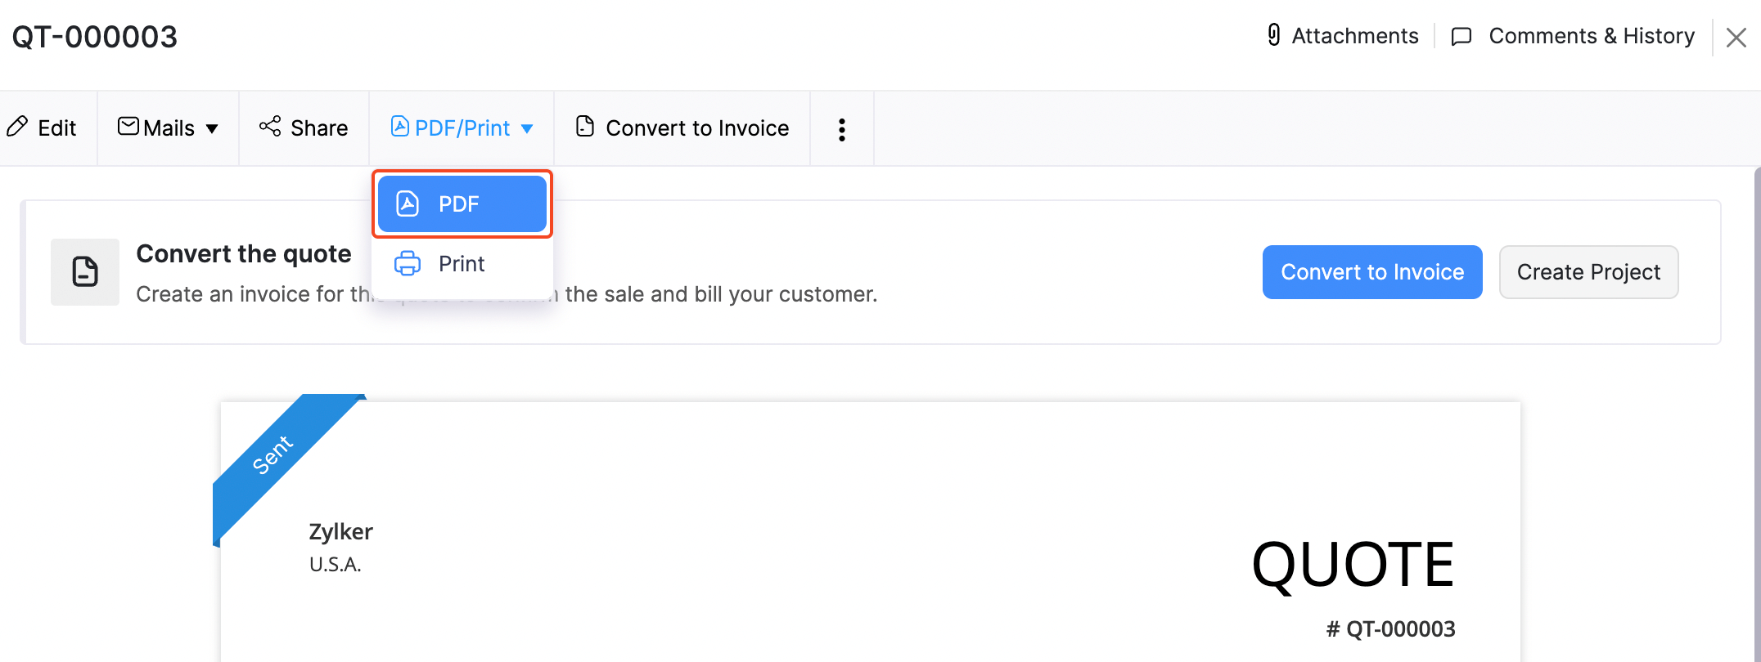Click the Create Project button
The image size is (1761, 662).
pos(1588,272)
